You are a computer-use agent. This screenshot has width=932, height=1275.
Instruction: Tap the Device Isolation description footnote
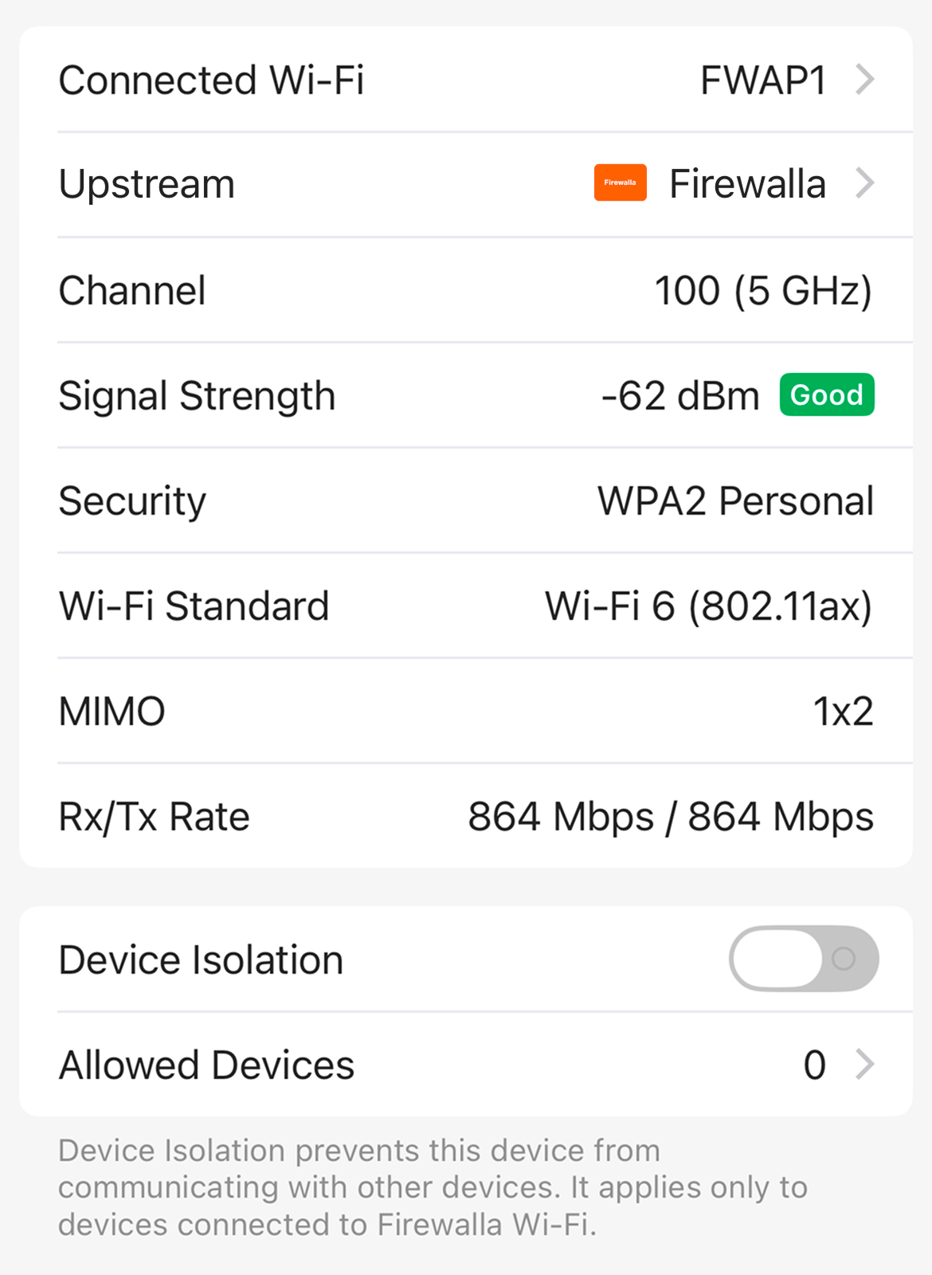[x=433, y=1187]
